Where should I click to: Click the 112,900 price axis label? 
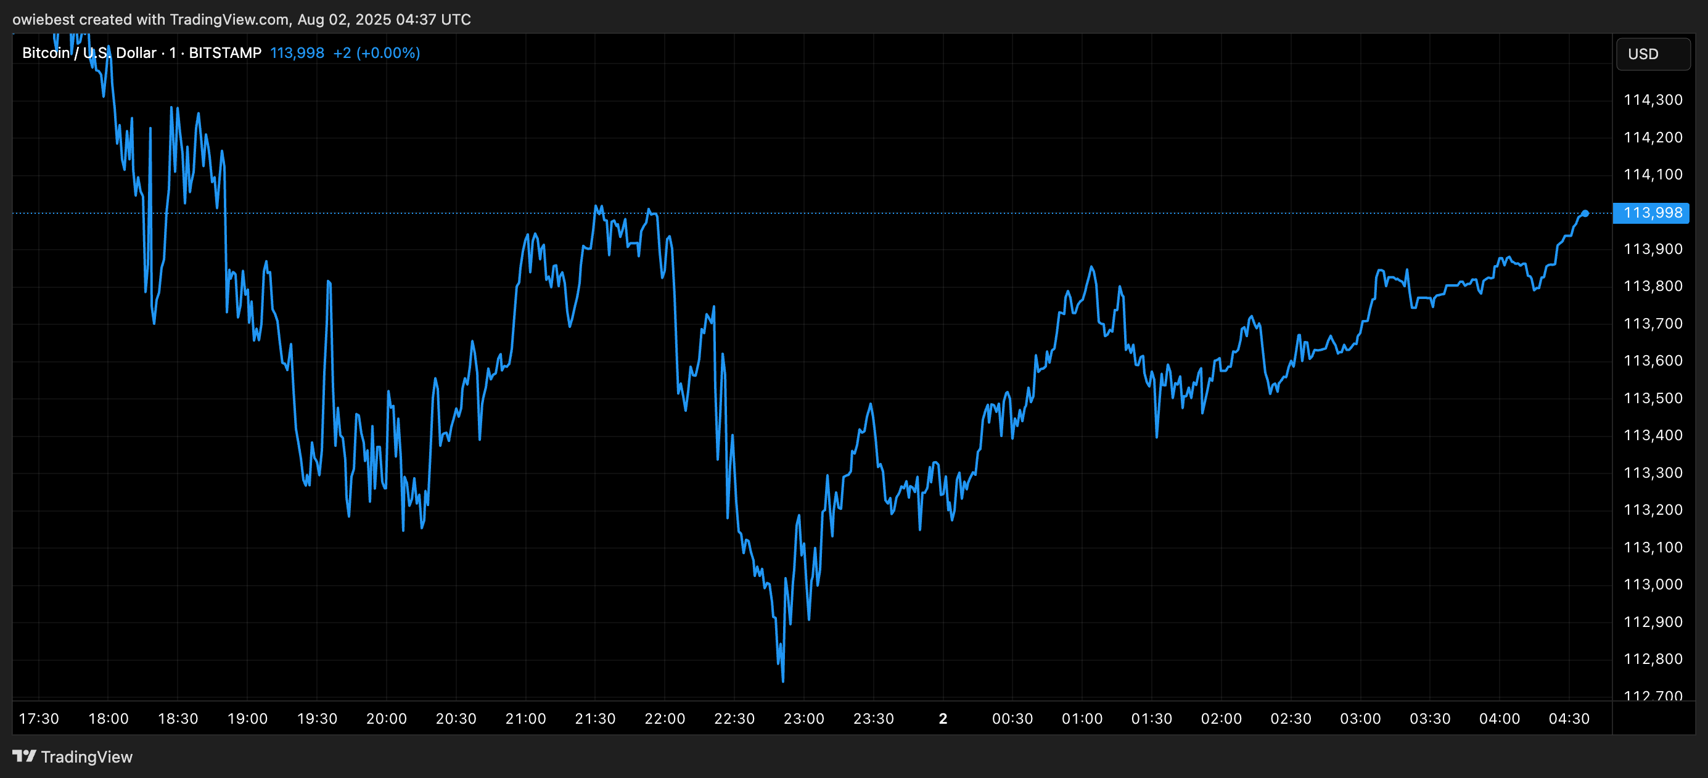(x=1653, y=622)
